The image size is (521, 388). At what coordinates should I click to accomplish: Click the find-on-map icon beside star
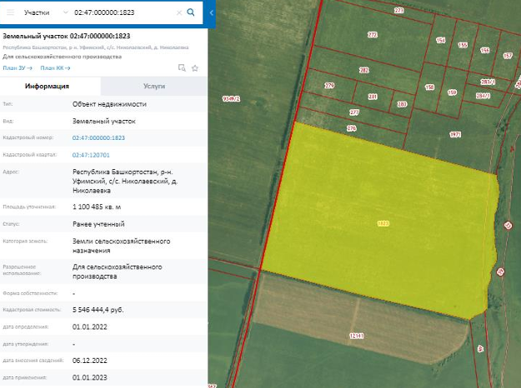[183, 67]
